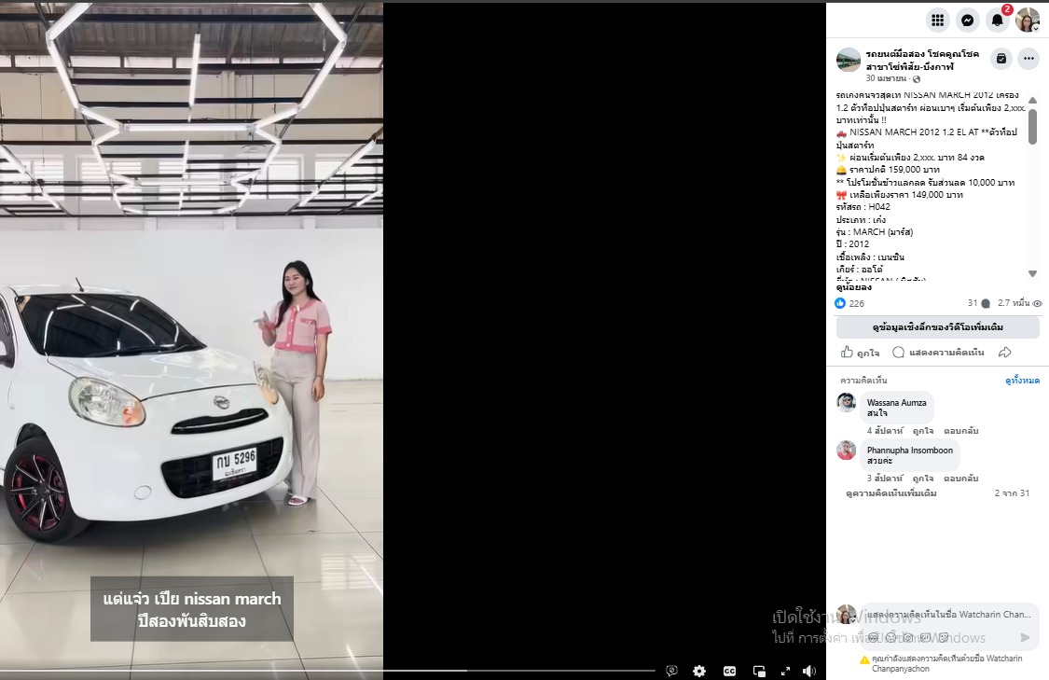Click the send comment arrow icon
The height and width of the screenshot is (680, 1049).
click(x=1025, y=637)
